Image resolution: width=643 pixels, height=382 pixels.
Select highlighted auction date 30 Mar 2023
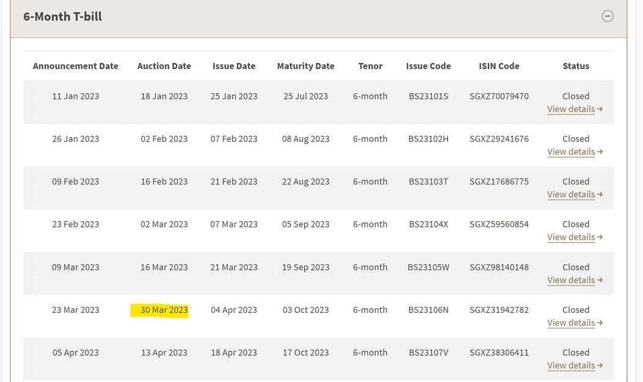click(x=164, y=310)
